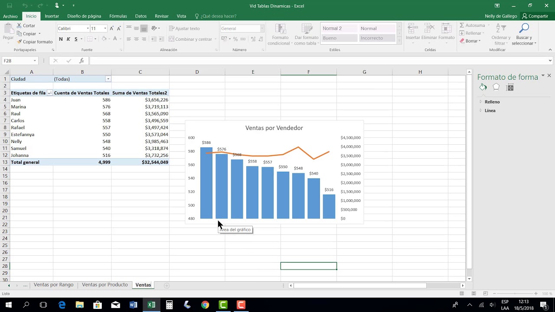Open font size 11 dropdown
This screenshot has width=555, height=312.
105,29
